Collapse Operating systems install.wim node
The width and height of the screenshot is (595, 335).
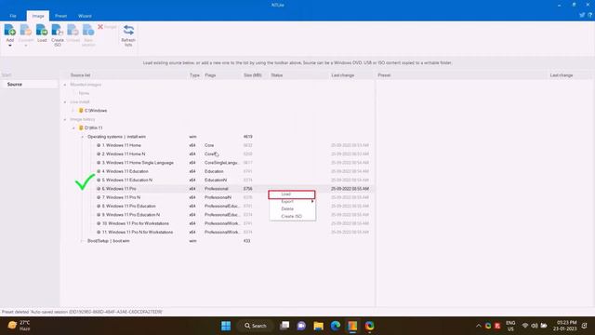[83, 137]
